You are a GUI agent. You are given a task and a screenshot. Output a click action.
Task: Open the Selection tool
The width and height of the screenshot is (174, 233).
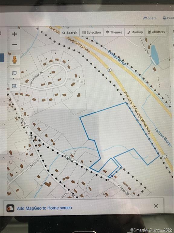tap(92, 32)
